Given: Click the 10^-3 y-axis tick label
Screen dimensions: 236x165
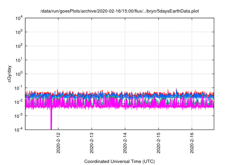Looking at the screenshot, I should pos(18,116).
